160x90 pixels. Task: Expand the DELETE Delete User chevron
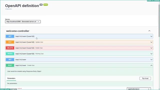point(151,48)
